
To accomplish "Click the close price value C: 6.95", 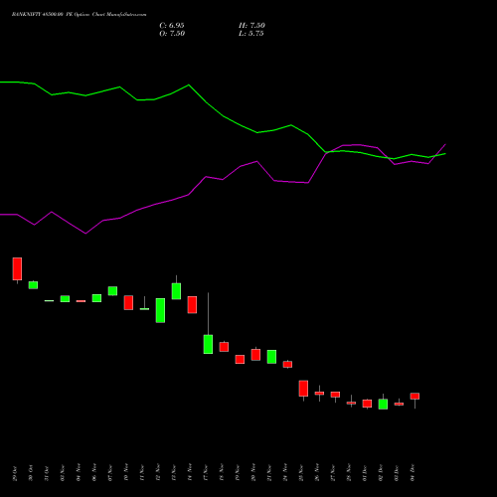I will click(x=172, y=26).
